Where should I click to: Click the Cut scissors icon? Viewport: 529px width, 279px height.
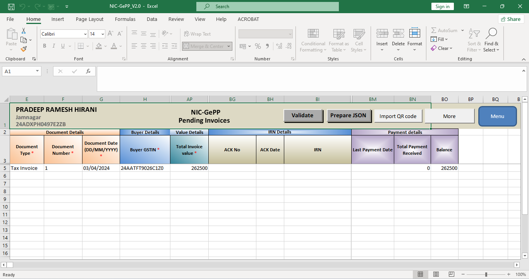24,31
